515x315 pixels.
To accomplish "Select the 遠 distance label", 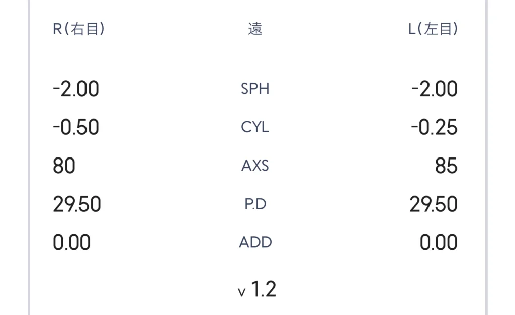I will [255, 29].
